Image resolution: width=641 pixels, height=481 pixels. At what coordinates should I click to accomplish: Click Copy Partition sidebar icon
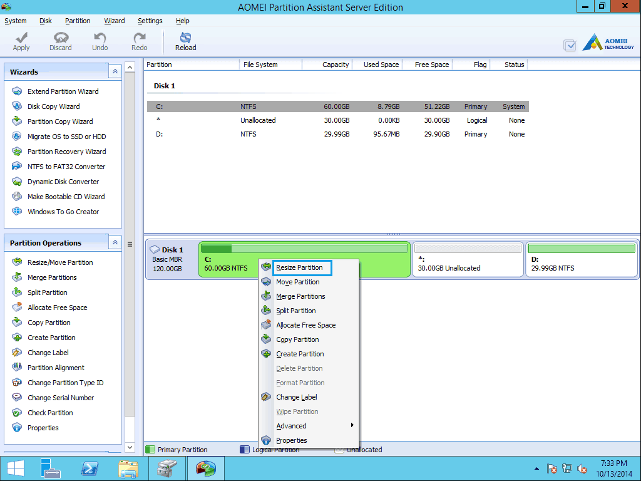17,323
